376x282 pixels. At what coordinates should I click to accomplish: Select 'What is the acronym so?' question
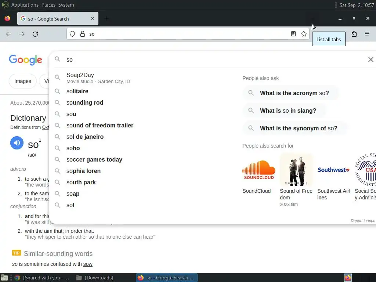tap(290, 93)
